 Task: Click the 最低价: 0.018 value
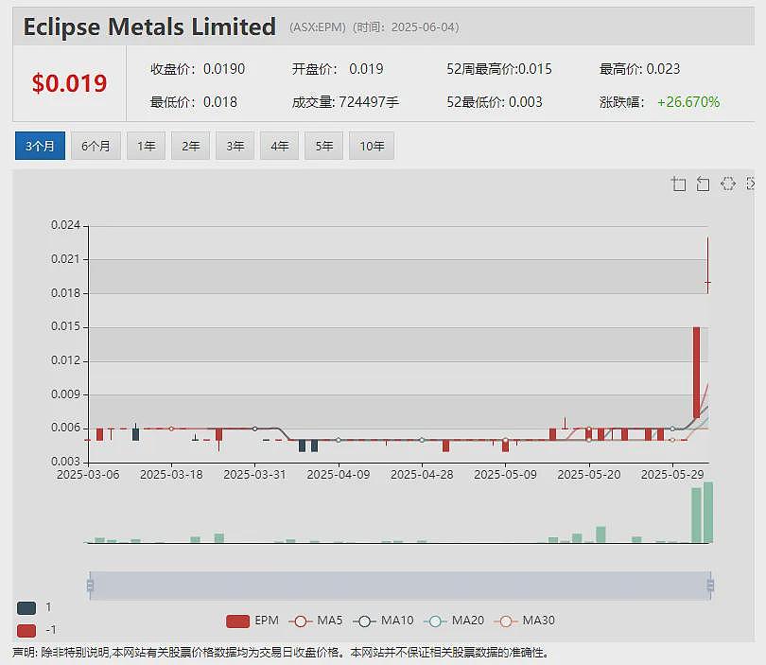pos(194,102)
